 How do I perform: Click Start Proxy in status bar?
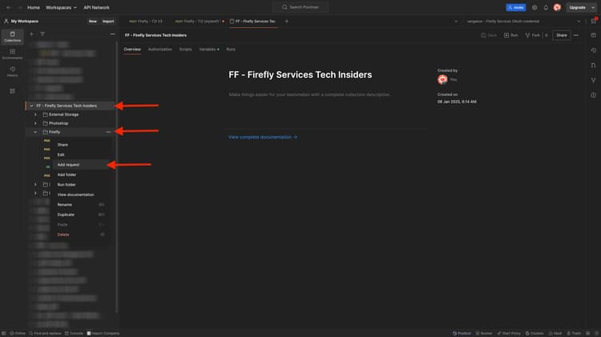[509, 333]
